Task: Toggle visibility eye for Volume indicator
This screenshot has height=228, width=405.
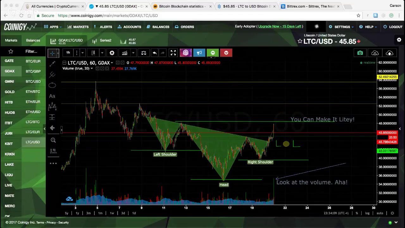Action: 98,69
